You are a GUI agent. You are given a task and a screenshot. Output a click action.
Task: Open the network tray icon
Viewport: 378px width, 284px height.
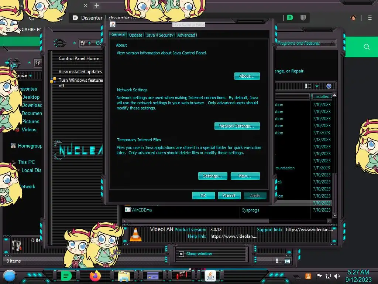pos(328,276)
